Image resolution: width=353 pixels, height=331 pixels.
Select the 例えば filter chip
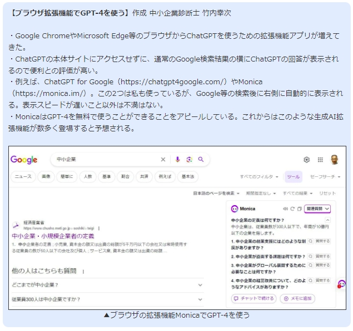[x=165, y=176]
